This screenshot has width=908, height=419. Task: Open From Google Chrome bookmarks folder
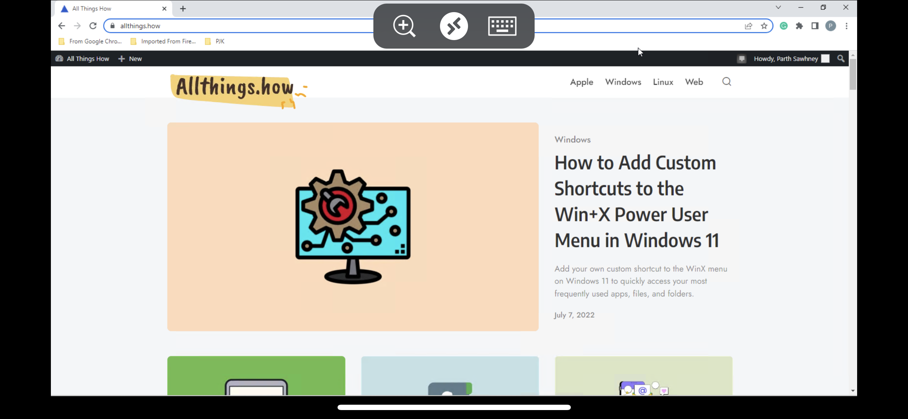[x=90, y=41]
